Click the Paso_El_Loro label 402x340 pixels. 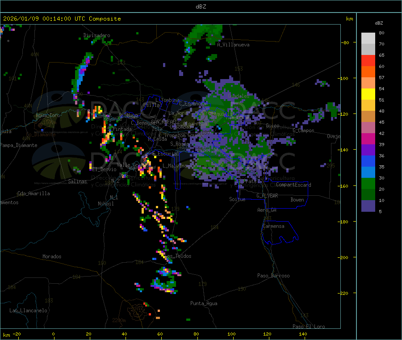(309, 327)
